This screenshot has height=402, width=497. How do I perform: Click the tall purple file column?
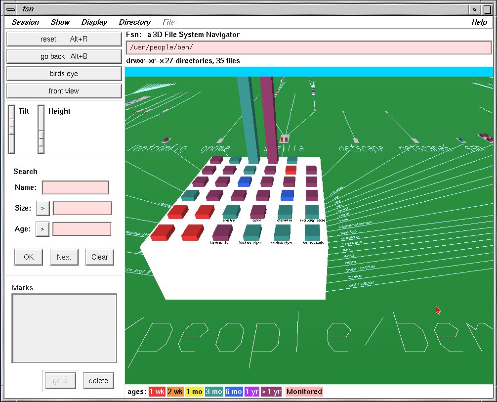click(x=269, y=119)
